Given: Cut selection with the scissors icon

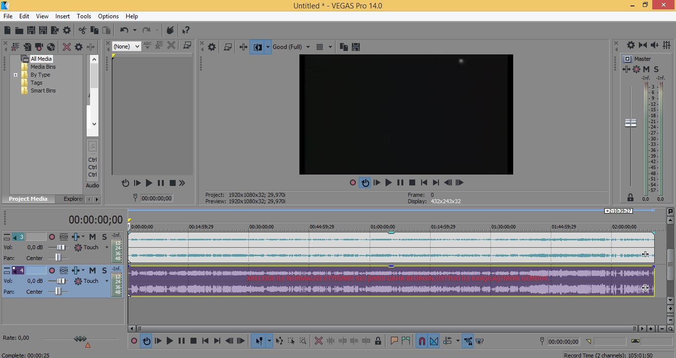Looking at the screenshot, I should (82, 30).
